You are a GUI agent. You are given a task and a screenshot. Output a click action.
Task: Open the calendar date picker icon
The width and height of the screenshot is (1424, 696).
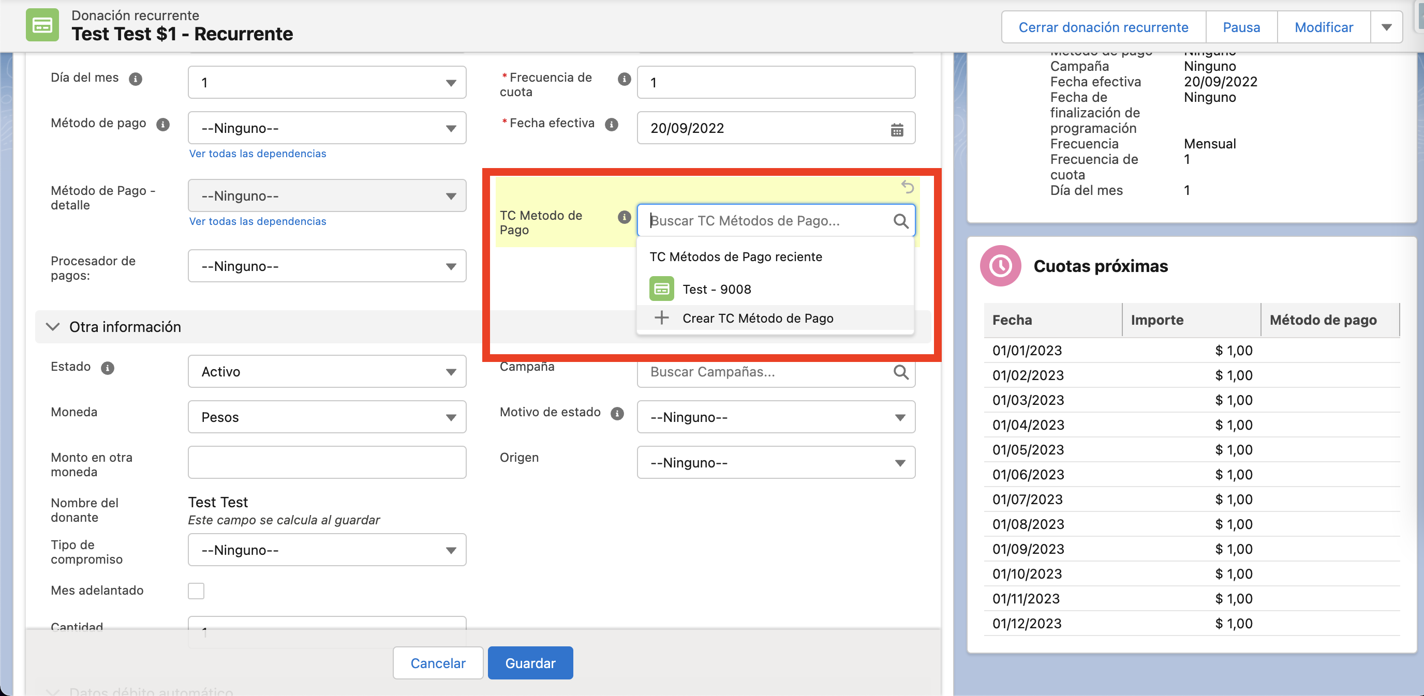pos(897,130)
